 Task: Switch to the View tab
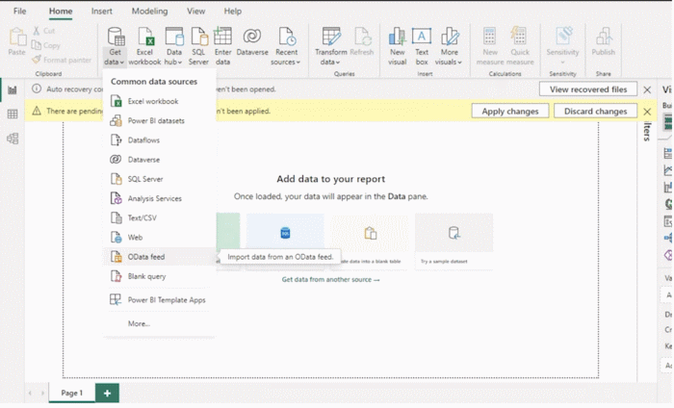pyautogui.click(x=195, y=12)
